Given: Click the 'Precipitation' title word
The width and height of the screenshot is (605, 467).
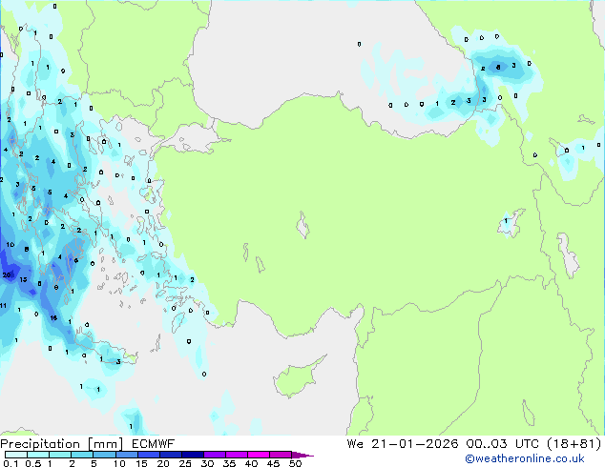Looking at the screenshot, I should [40, 444].
